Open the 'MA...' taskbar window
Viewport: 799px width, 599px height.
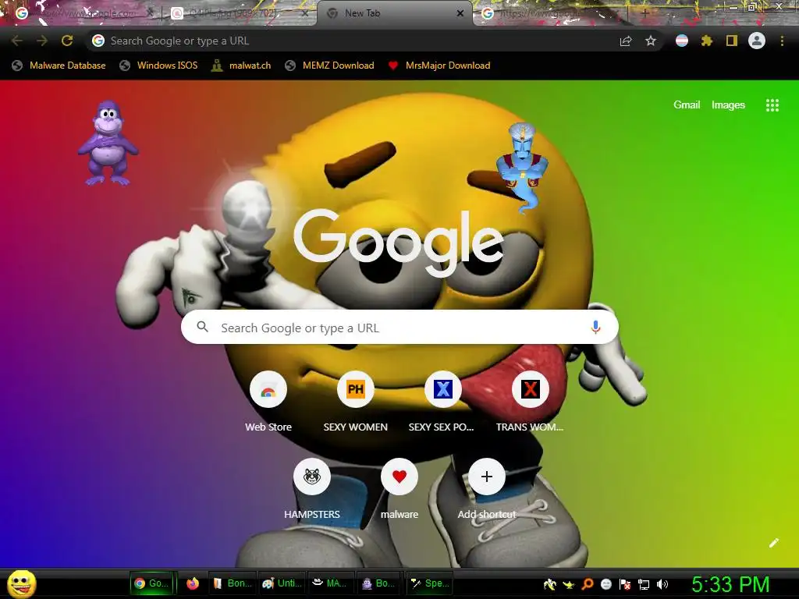click(x=330, y=583)
